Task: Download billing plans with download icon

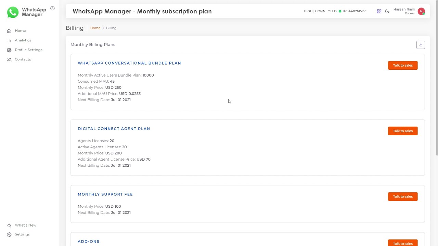Action: click(421, 45)
